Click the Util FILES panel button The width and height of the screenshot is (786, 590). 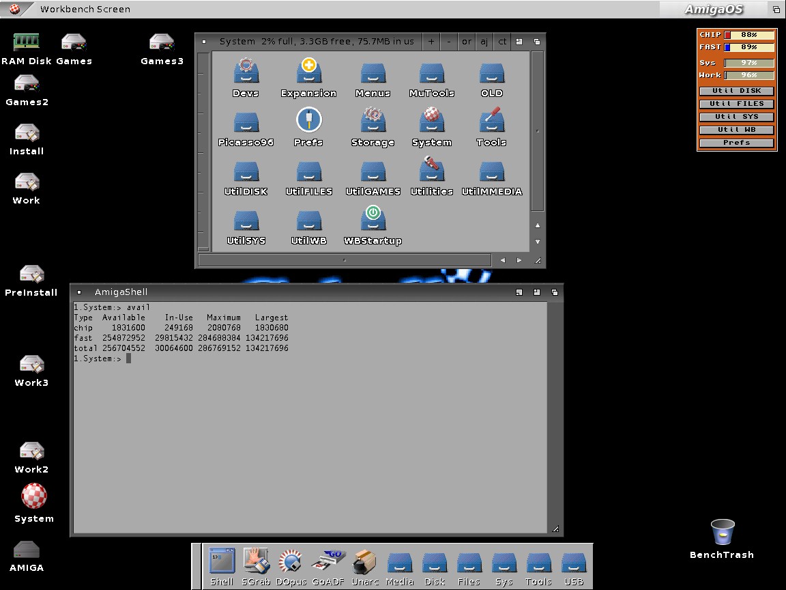coord(736,104)
